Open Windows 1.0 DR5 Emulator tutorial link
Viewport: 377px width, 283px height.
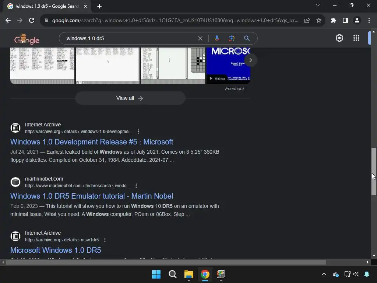[92, 196]
